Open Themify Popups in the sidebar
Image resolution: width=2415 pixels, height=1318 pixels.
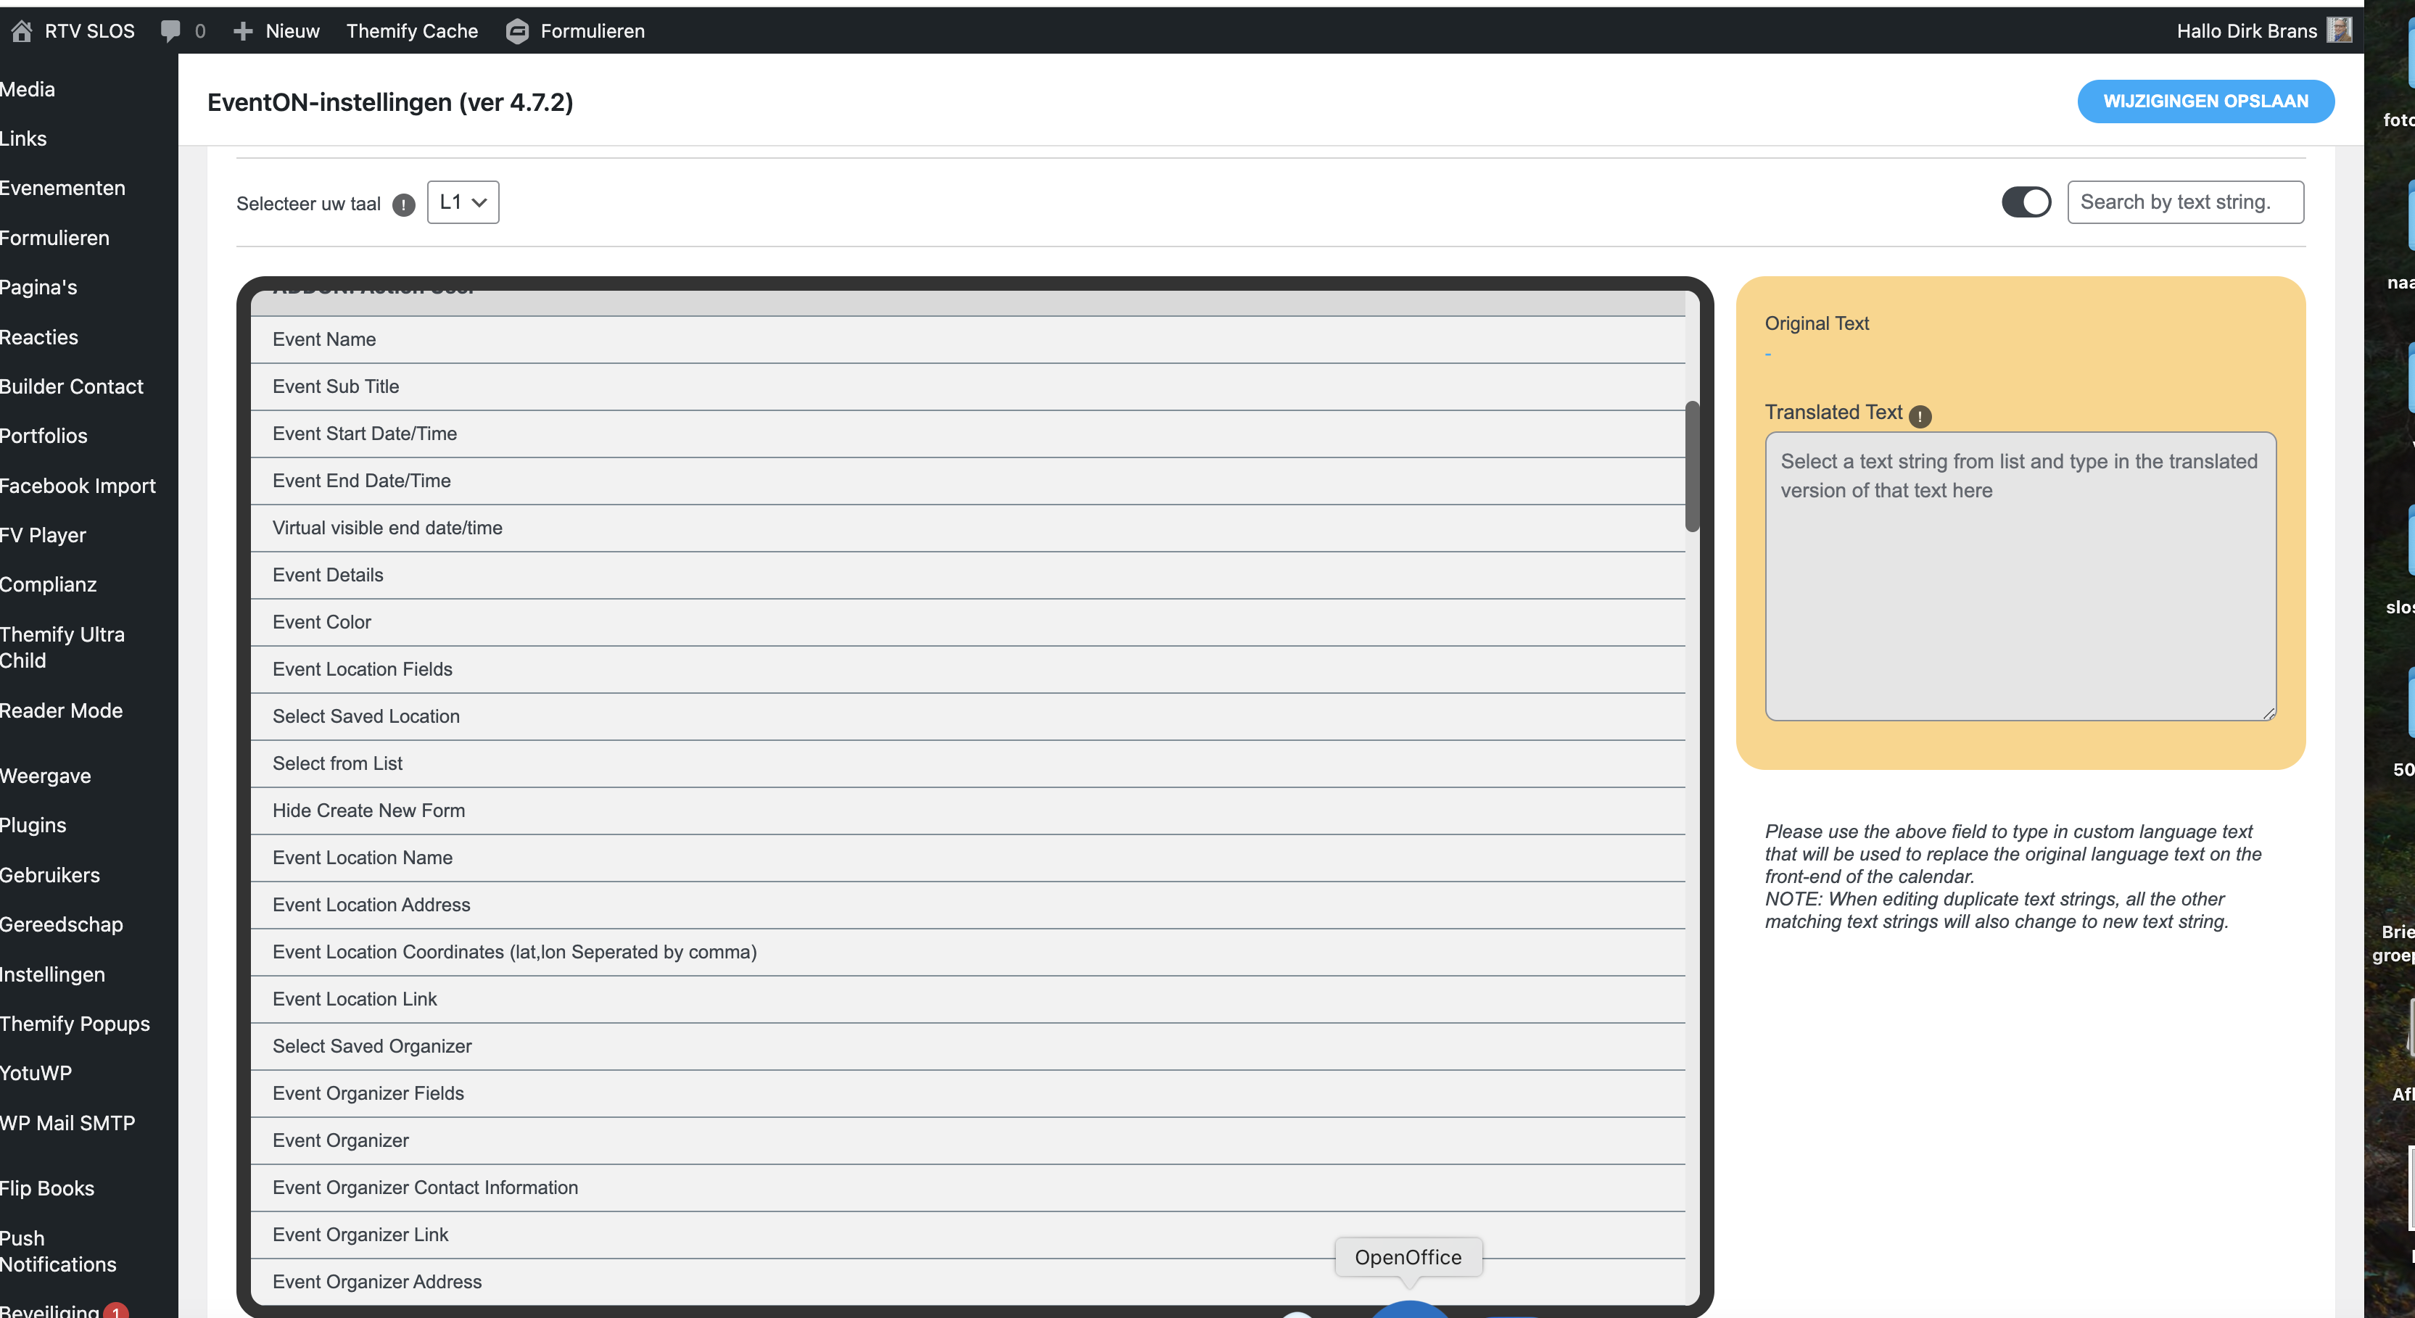(75, 1024)
